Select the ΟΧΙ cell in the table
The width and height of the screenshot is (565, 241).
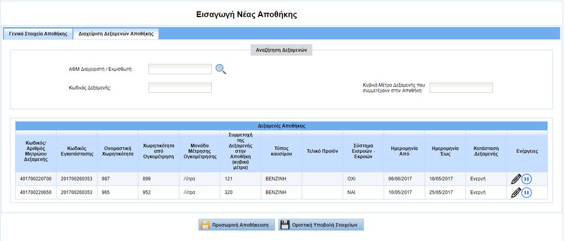click(363, 179)
